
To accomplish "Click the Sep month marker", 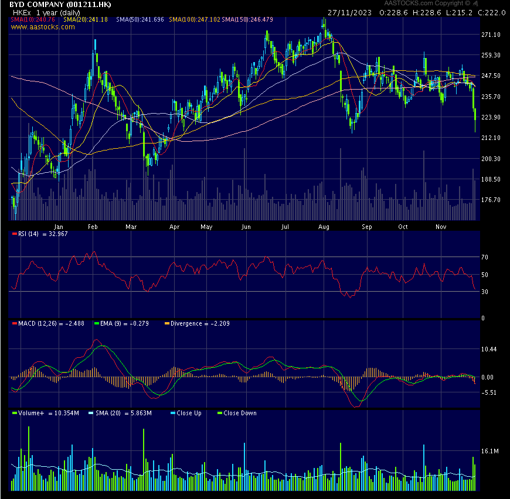I will pyautogui.click(x=367, y=227).
